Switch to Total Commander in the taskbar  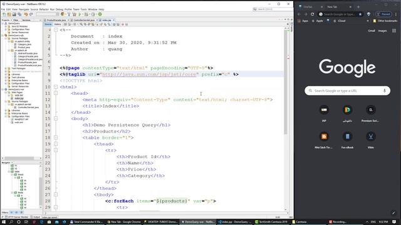coord(86,222)
